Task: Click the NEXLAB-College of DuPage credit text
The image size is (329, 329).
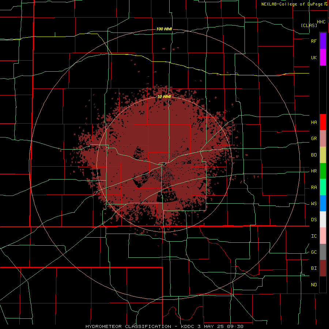Action: point(292,4)
